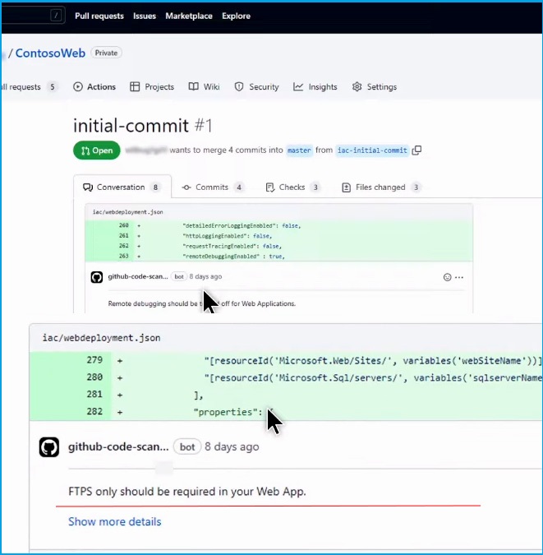Open the Actions repository tab

[94, 86]
